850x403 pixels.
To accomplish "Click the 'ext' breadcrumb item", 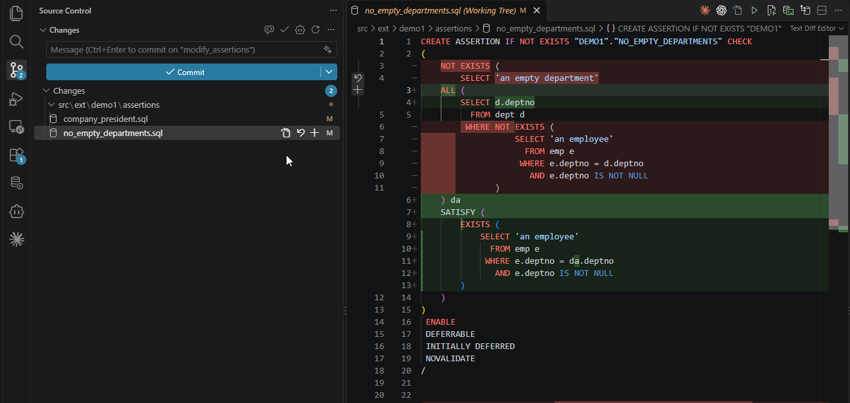I will (384, 28).
